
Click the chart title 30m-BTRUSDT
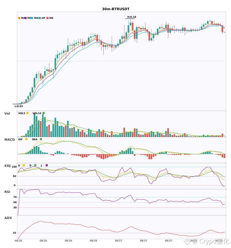tap(116, 9)
